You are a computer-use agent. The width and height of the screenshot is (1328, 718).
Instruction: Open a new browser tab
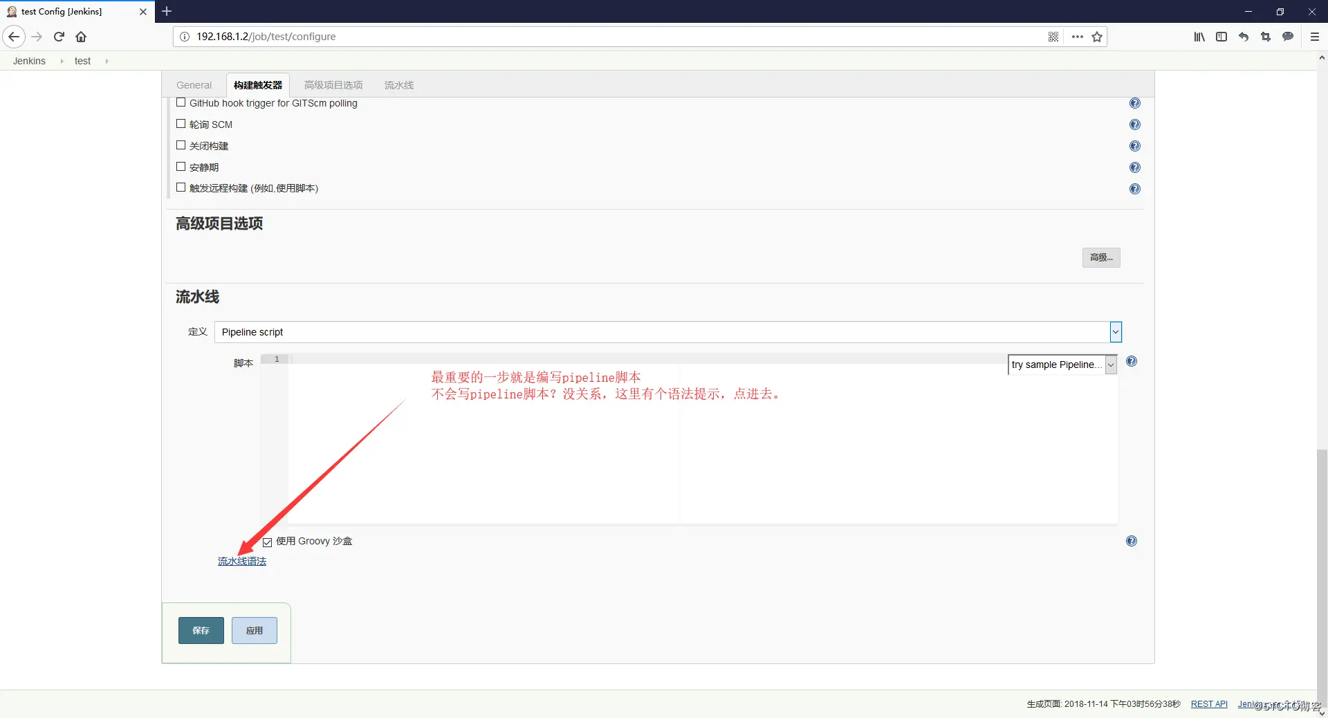[167, 11]
